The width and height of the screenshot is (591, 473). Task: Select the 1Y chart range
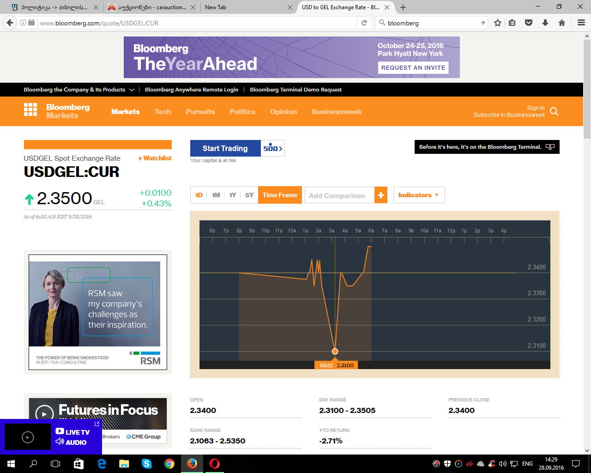click(232, 195)
